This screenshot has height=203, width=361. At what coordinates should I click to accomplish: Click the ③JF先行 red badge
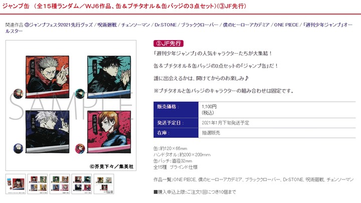coord(168,43)
